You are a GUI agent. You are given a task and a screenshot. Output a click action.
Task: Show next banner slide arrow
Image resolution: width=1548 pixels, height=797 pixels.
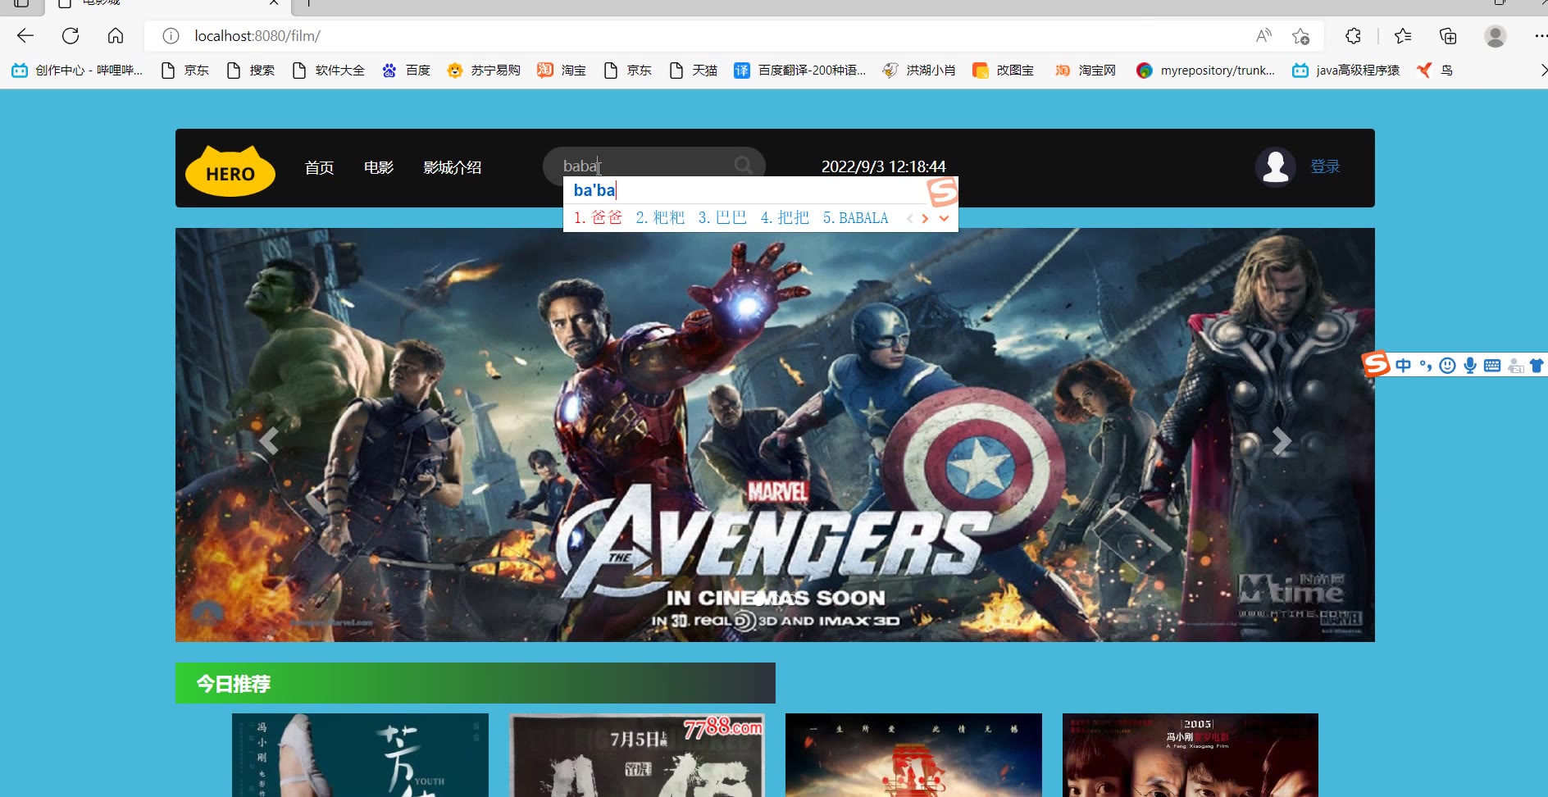pyautogui.click(x=1282, y=441)
